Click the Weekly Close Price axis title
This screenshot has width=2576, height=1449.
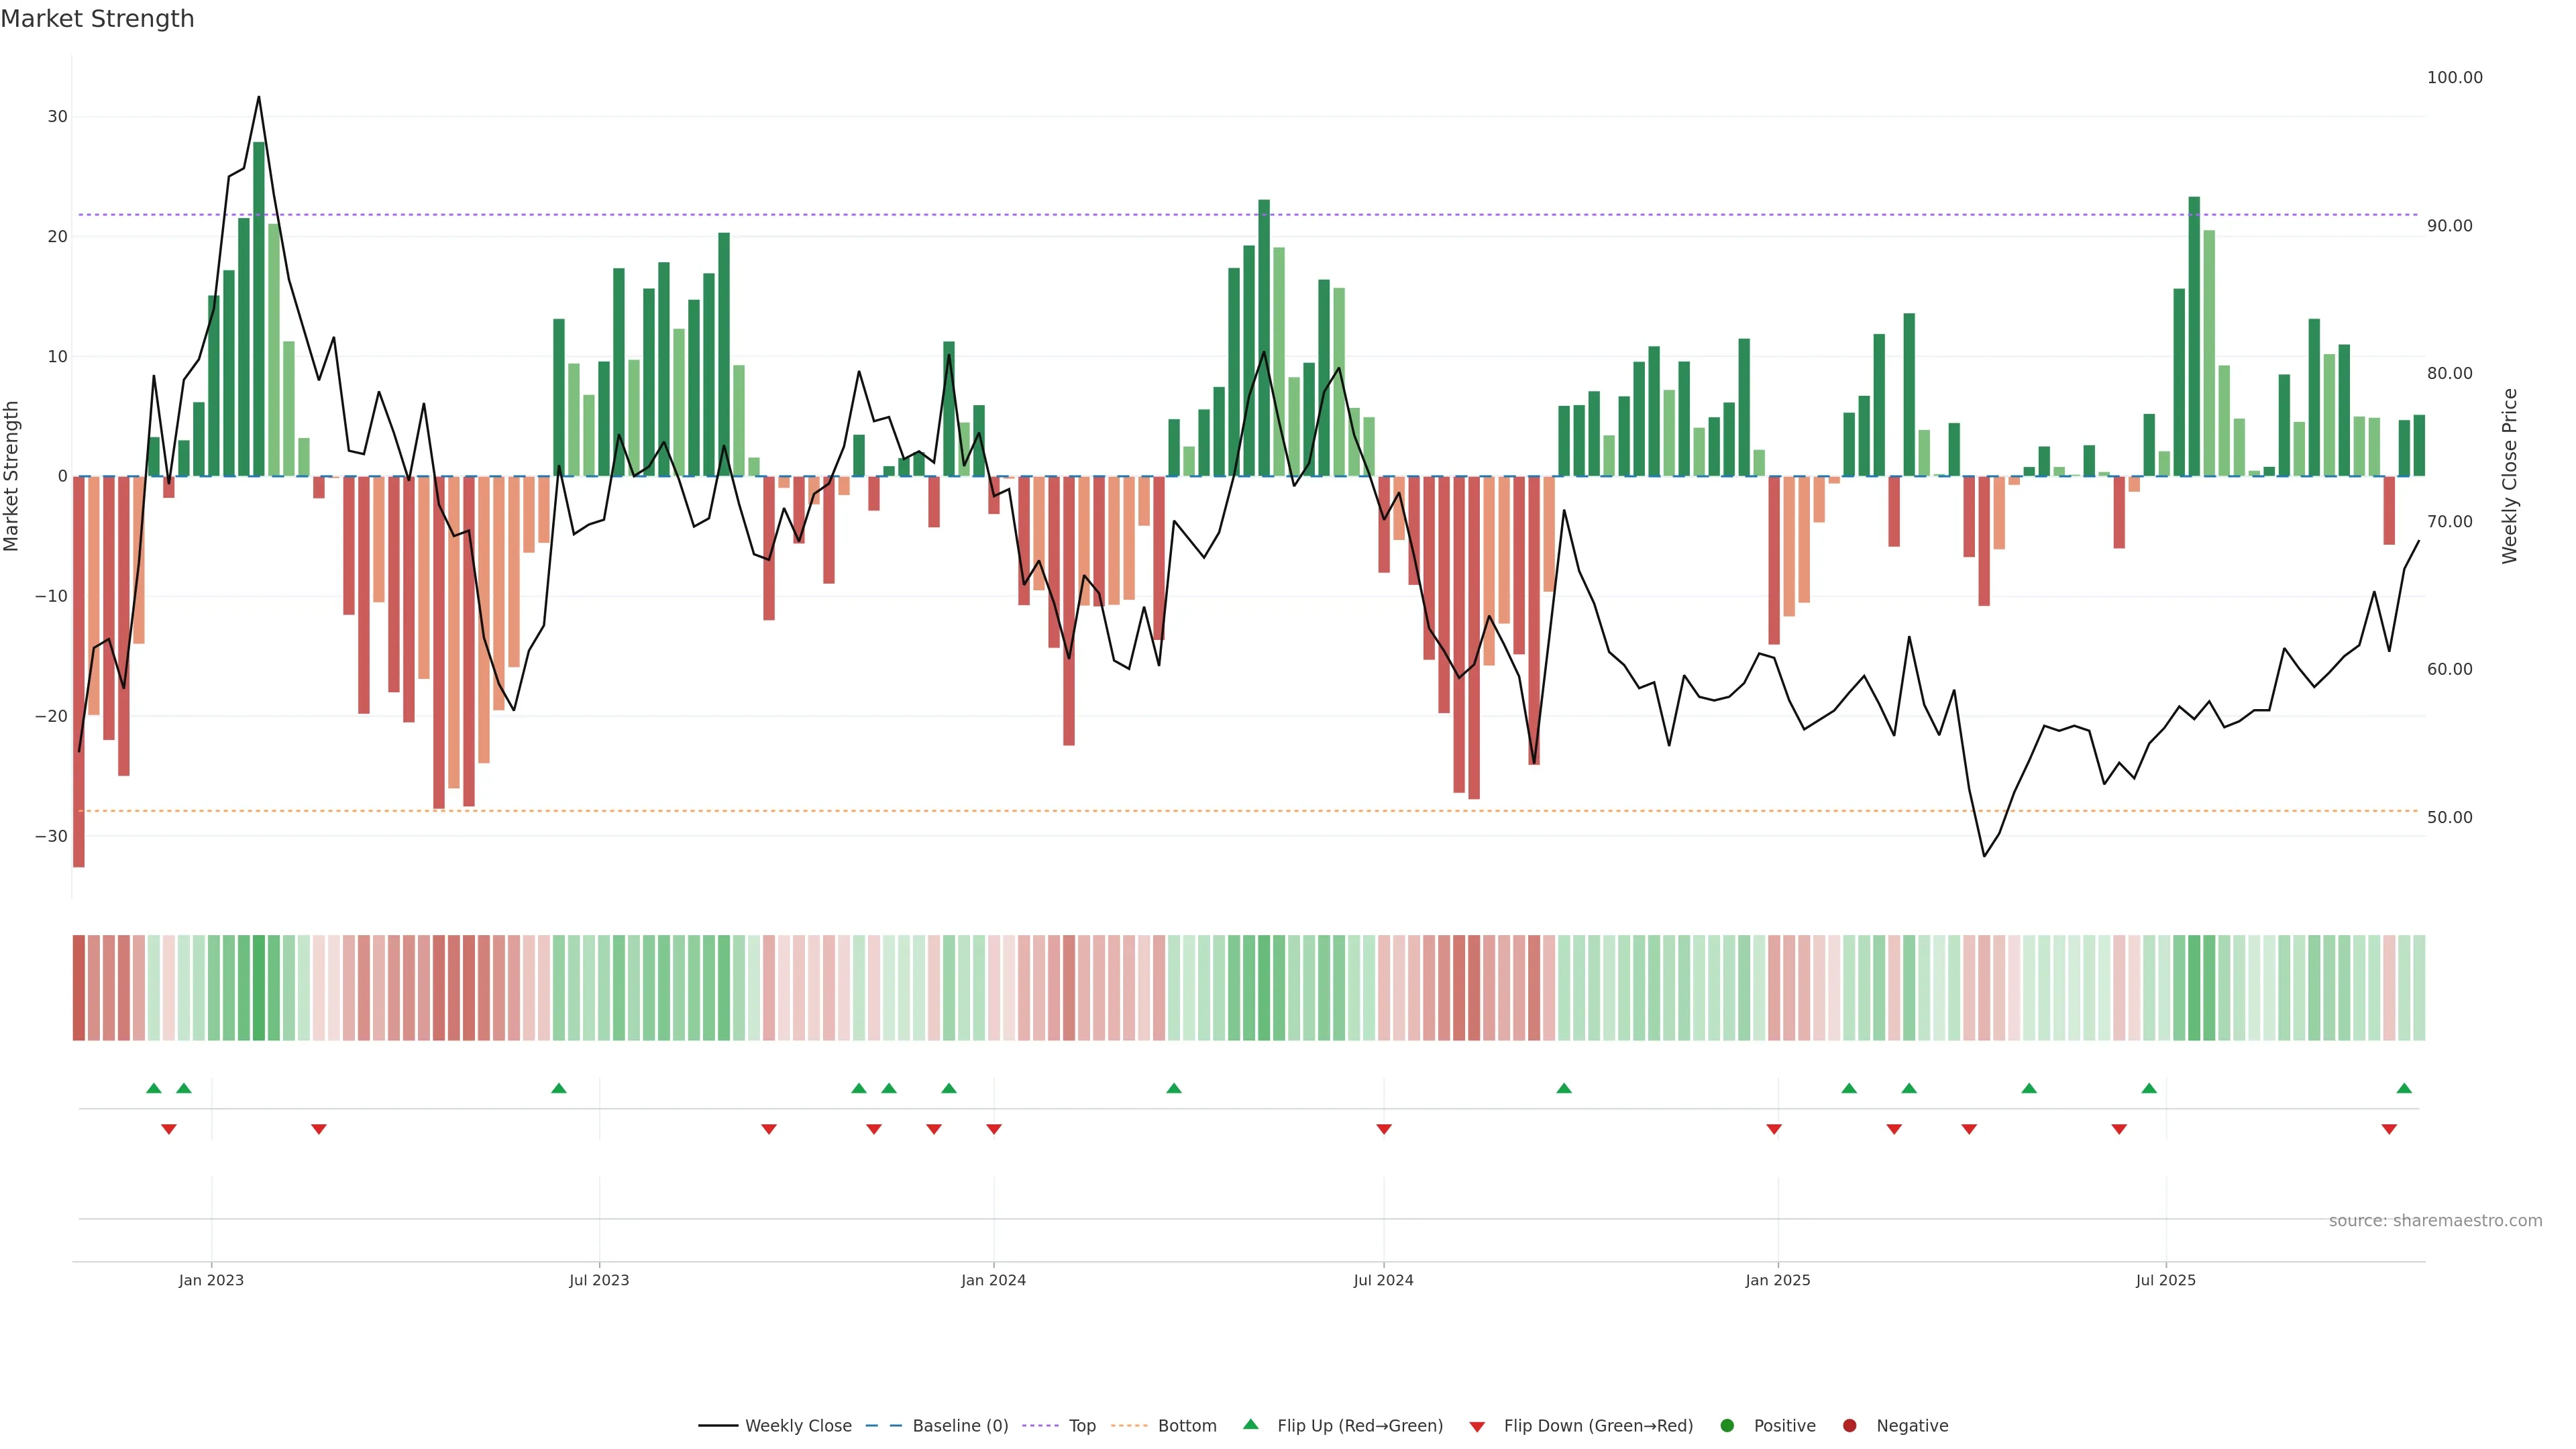2509,476
